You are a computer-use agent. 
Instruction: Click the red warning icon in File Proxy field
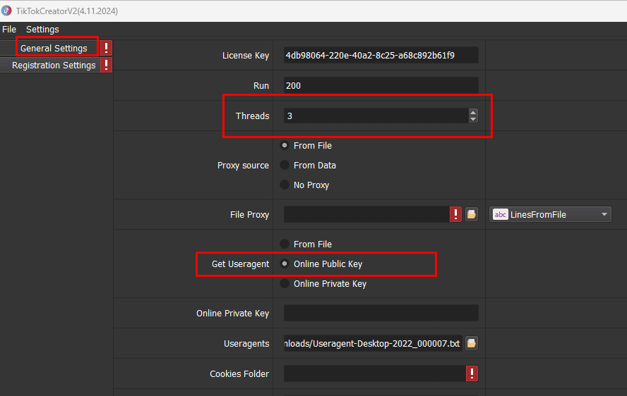(455, 214)
